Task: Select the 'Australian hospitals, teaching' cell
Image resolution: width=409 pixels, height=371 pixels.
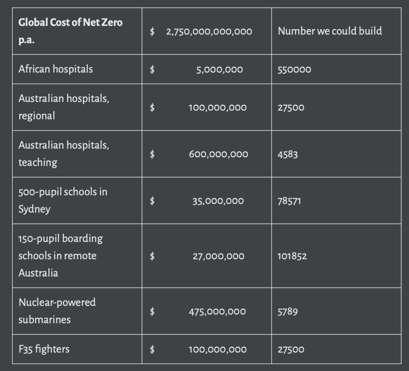Action: [x=77, y=154]
